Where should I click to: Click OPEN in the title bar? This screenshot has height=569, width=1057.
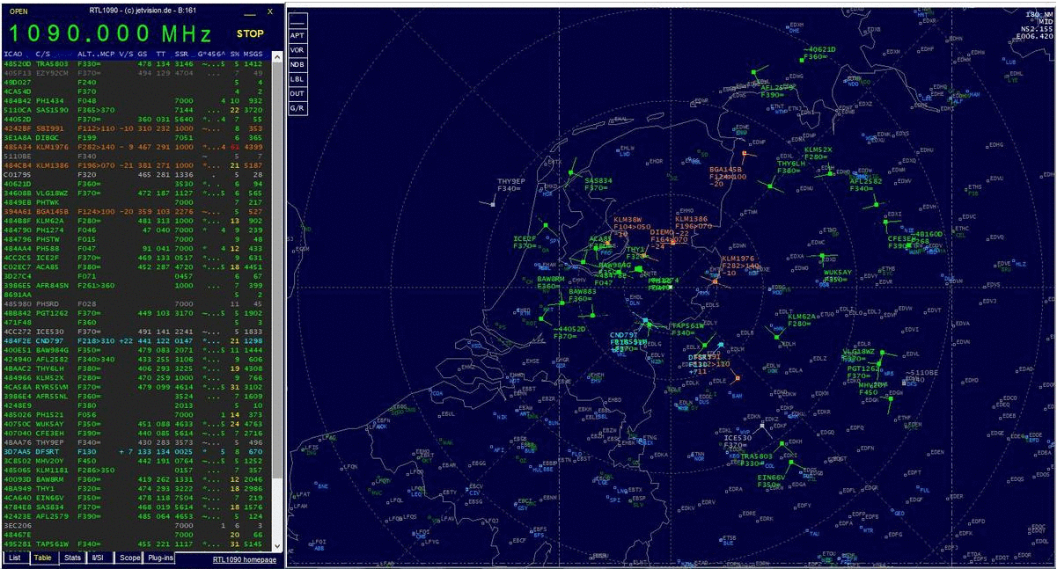pyautogui.click(x=18, y=11)
